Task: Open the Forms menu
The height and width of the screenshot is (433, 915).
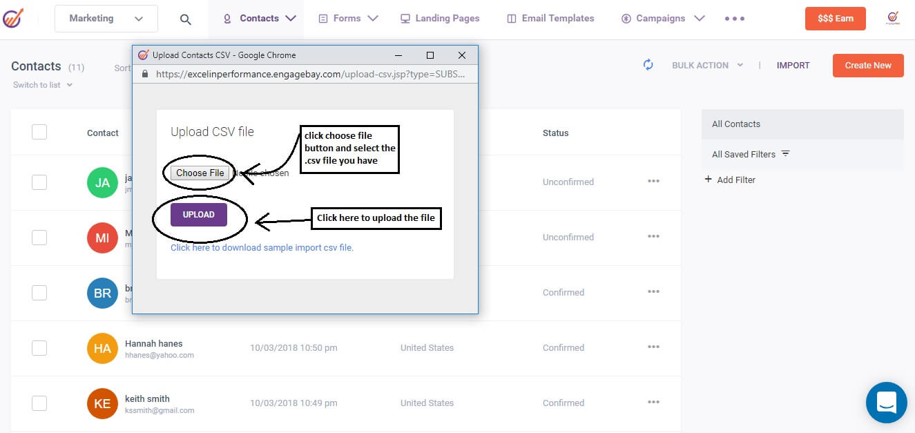Action: 347,18
